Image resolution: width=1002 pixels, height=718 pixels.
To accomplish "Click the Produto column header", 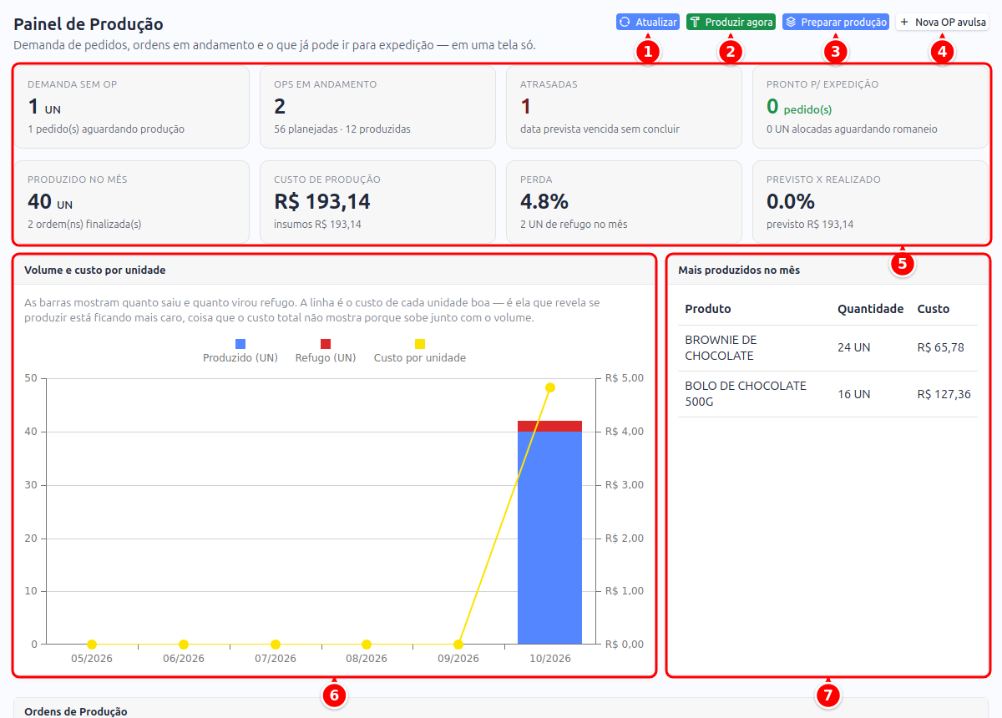I will (x=708, y=309).
